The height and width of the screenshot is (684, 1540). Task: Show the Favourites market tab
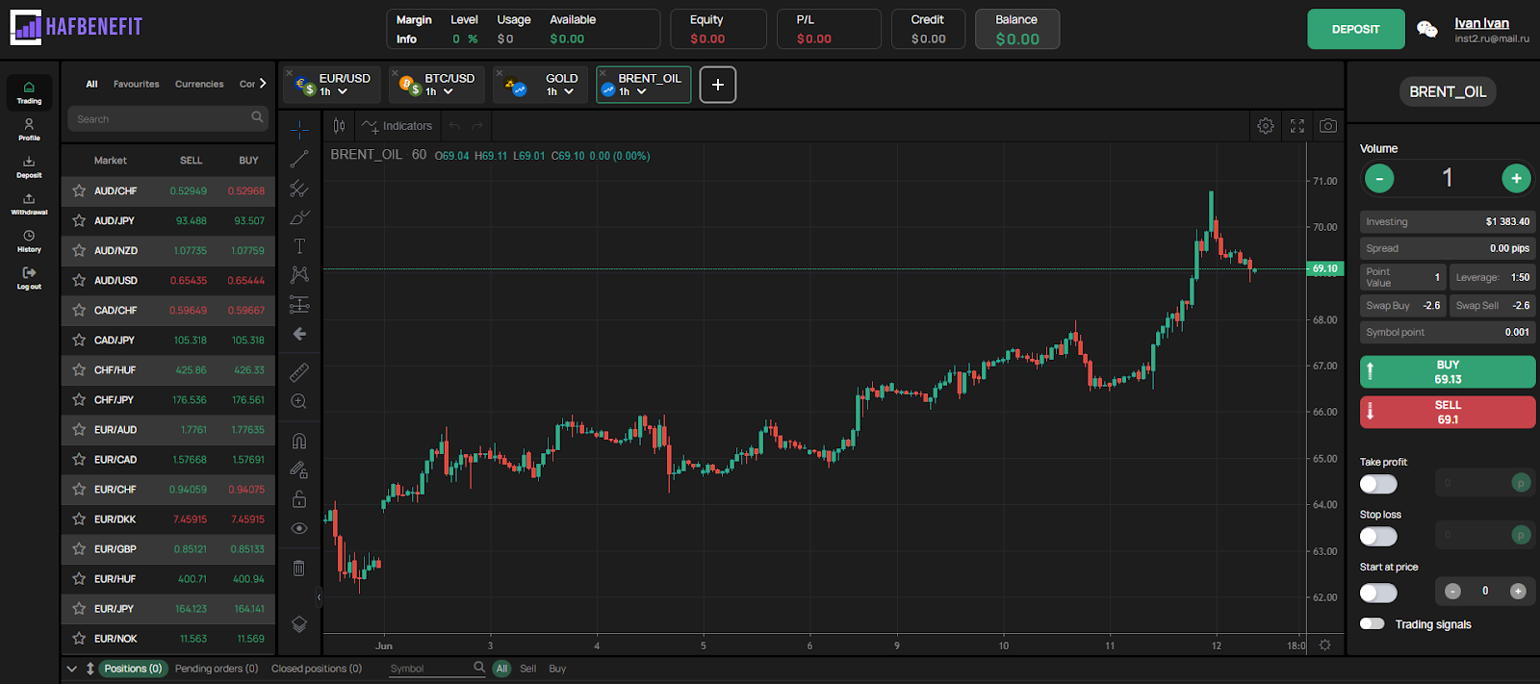tap(137, 85)
